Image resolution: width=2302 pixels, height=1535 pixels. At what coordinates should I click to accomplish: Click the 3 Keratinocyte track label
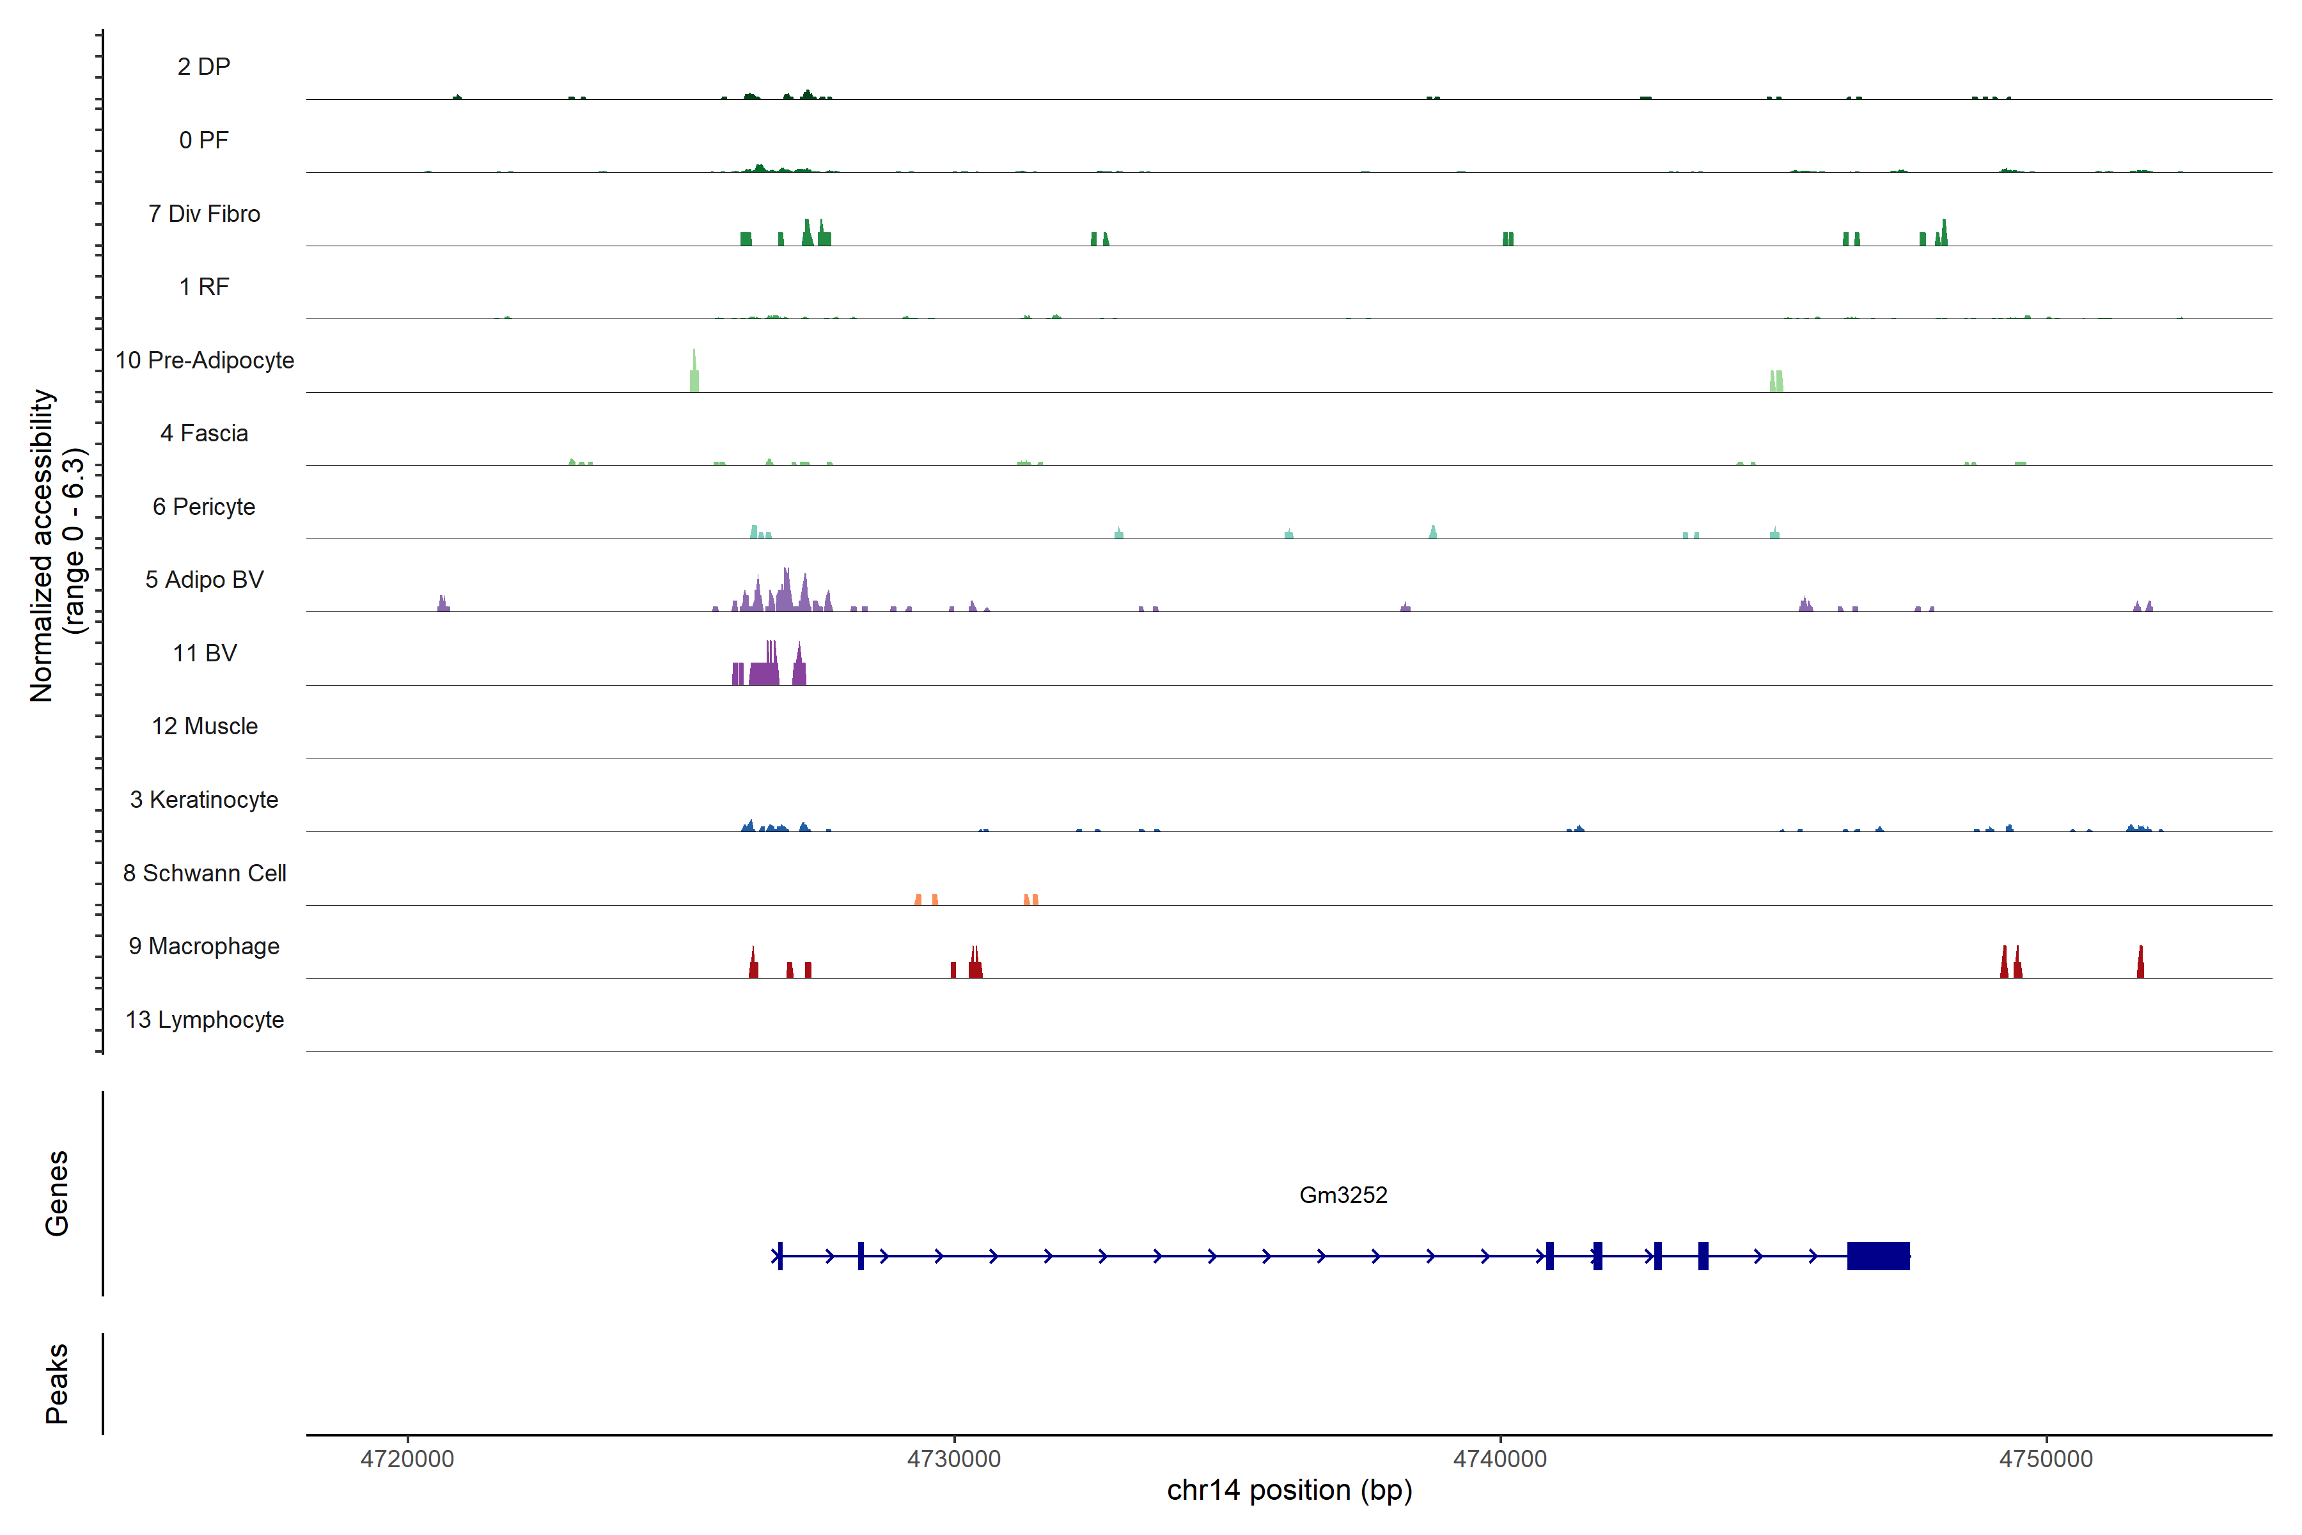203,800
